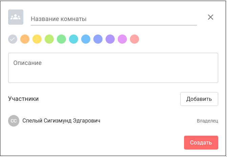Click "Добавить" to add participants
This screenshot has height=157, width=227.
coord(199,99)
